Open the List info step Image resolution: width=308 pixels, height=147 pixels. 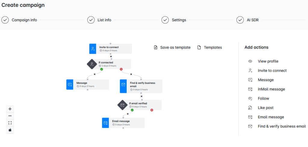[x=104, y=20]
